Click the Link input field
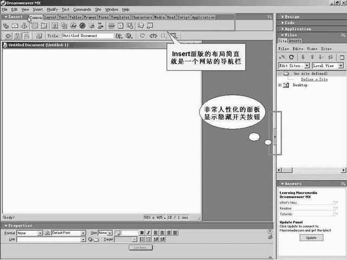Screen dimensions: 347x260 [x=49, y=239]
